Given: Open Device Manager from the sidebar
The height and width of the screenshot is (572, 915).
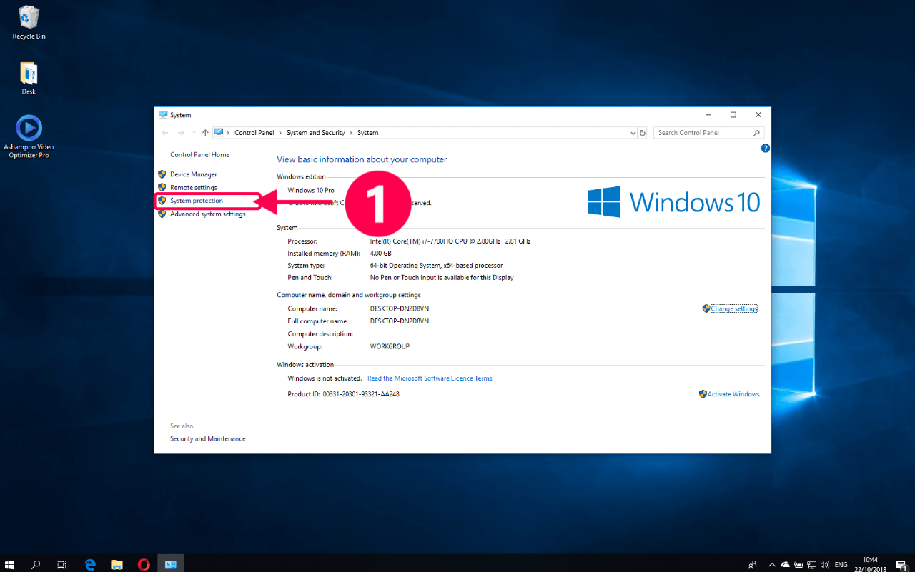Looking at the screenshot, I should pos(193,174).
